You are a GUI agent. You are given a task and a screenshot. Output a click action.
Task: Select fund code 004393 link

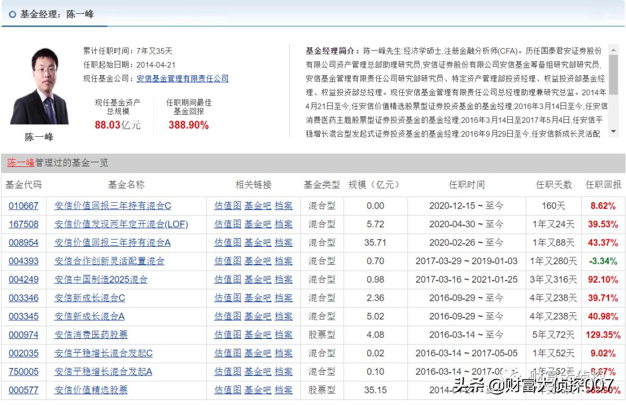click(x=21, y=261)
